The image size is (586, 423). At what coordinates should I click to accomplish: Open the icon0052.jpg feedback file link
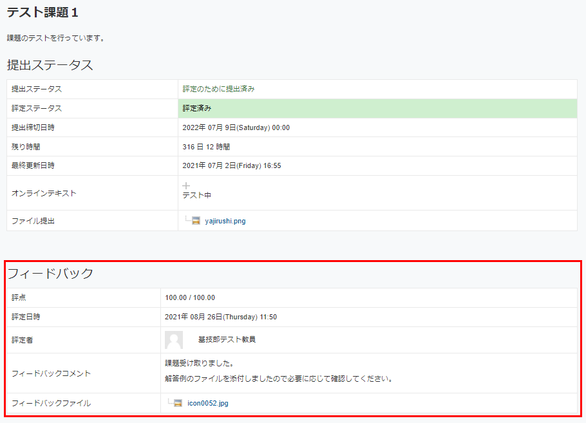pyautogui.click(x=207, y=404)
